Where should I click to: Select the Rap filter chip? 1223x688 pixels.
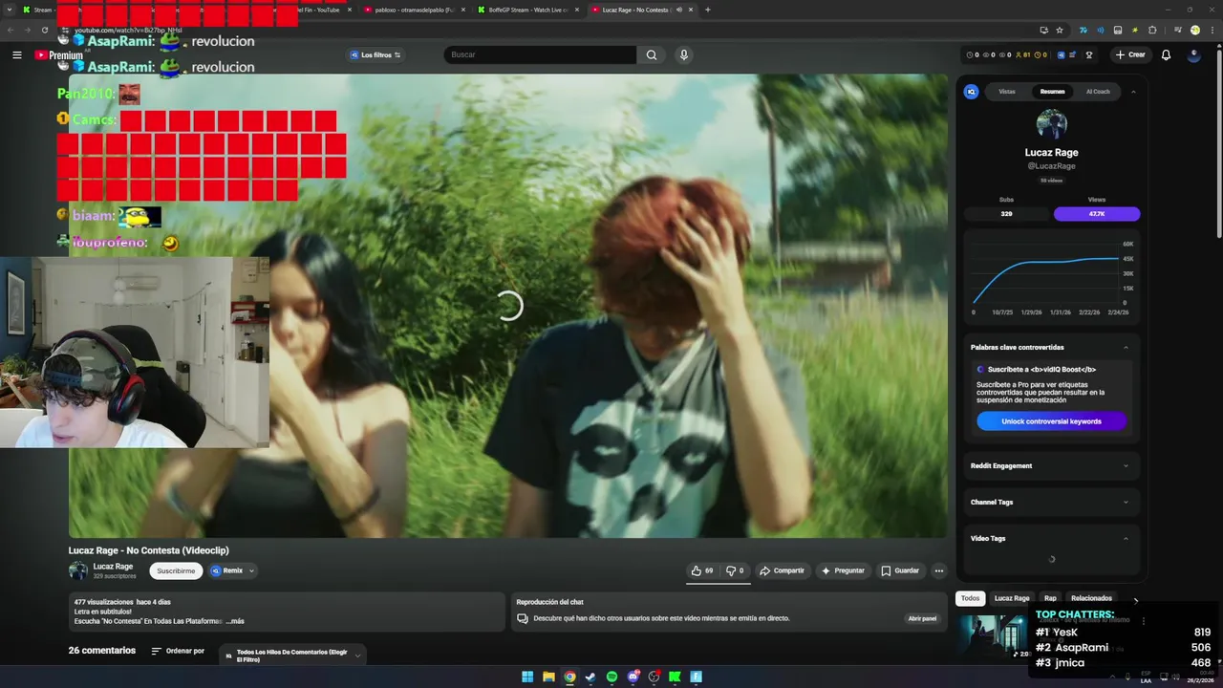pyautogui.click(x=1050, y=598)
